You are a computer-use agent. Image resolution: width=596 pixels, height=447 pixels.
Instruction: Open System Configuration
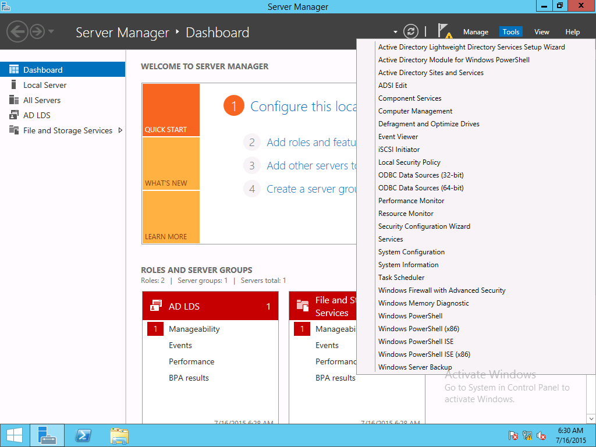click(x=411, y=251)
